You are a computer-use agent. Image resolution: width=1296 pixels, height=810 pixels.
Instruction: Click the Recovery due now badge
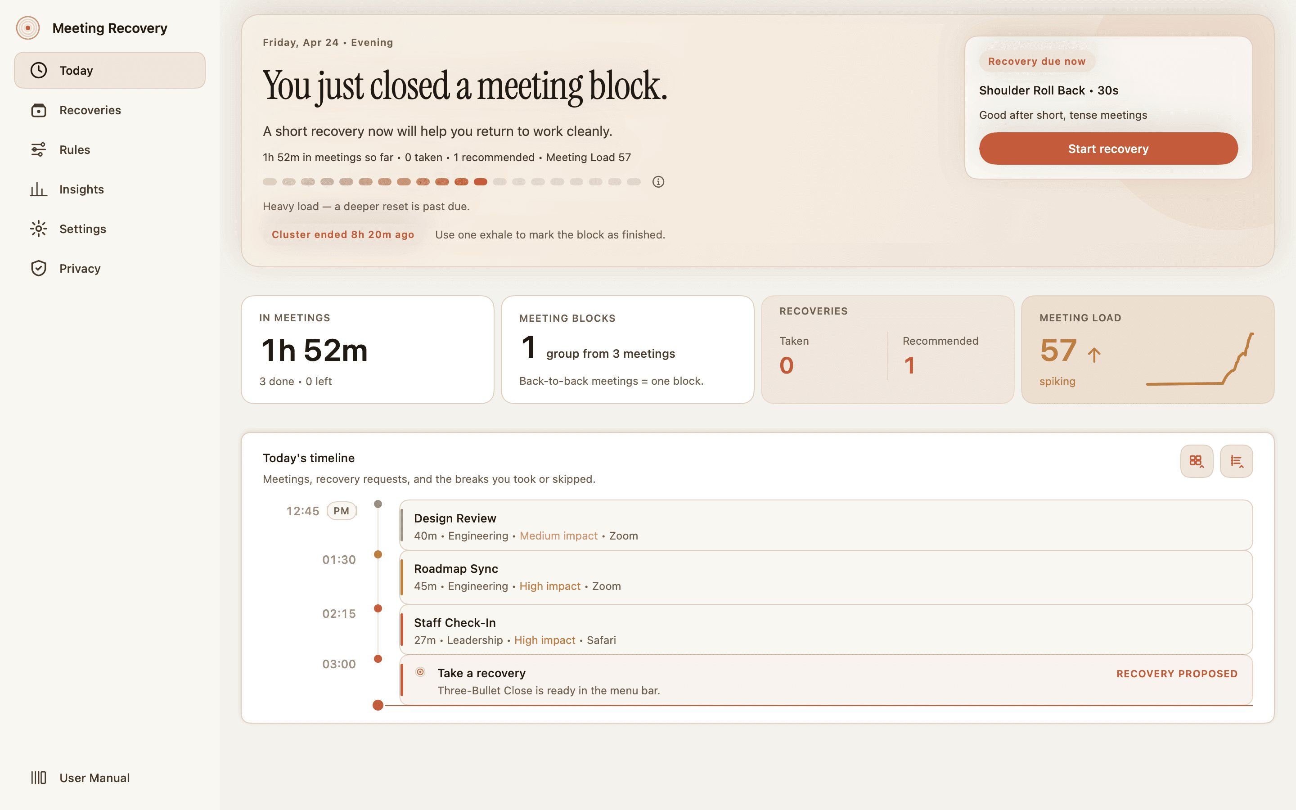click(x=1037, y=61)
